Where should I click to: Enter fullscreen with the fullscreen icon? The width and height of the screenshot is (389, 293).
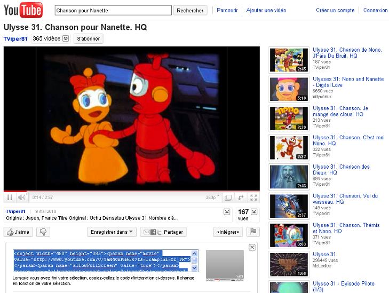253,197
